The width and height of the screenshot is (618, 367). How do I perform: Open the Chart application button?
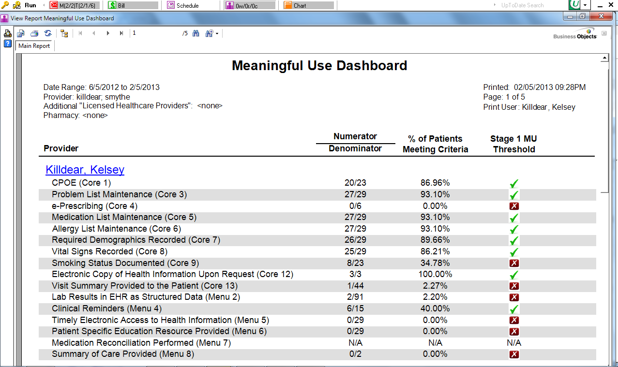308,5
